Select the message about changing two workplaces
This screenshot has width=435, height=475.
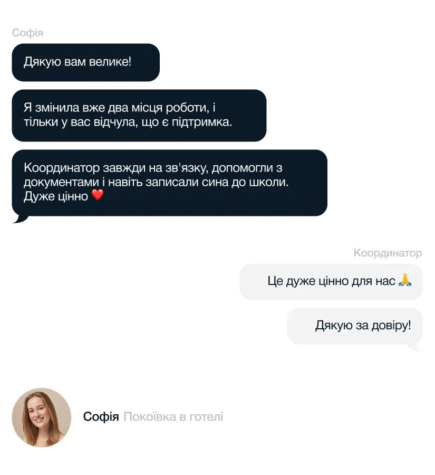(139, 116)
